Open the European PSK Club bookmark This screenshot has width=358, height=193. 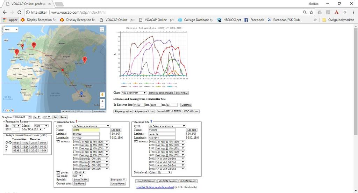[x=284, y=20]
